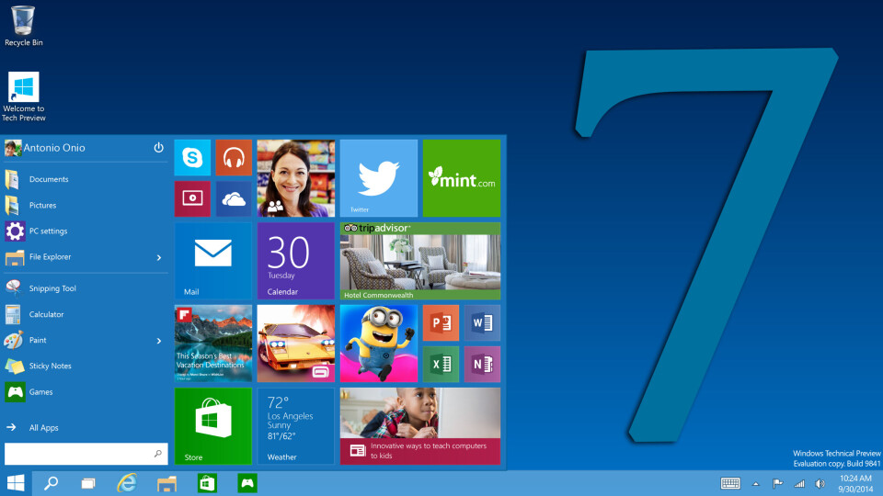Open volume speaker tray icon
Viewport: 883px width, 496px height.
point(820,484)
